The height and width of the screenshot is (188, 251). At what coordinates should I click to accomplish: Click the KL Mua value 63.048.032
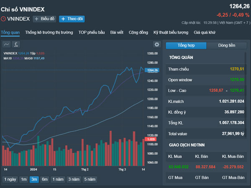pos(179,167)
